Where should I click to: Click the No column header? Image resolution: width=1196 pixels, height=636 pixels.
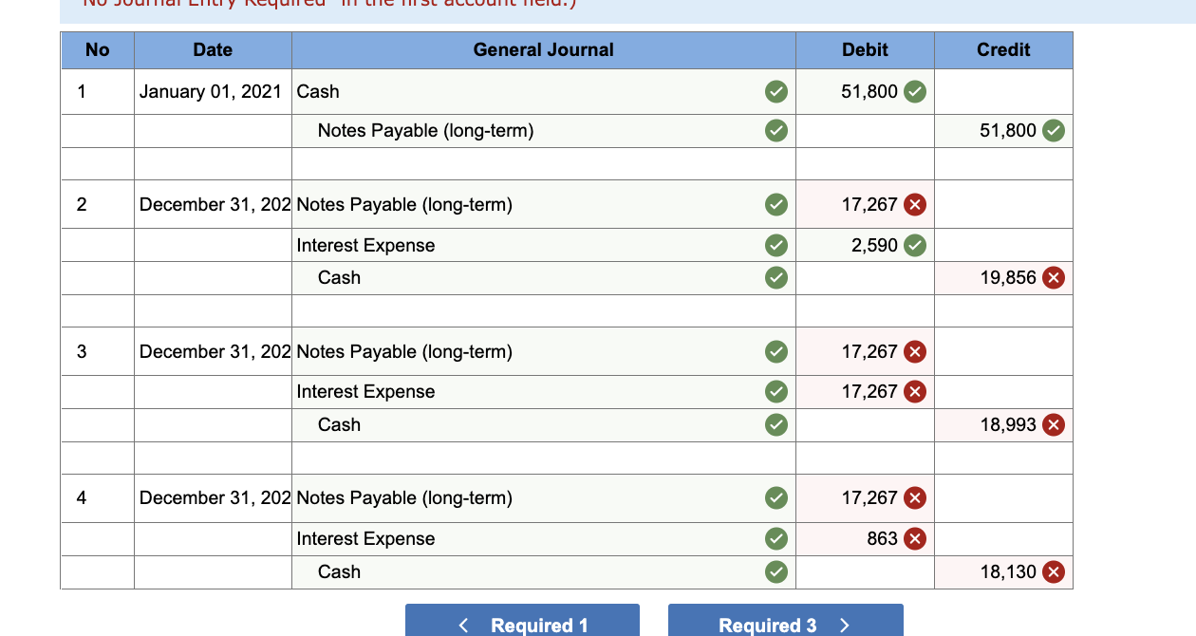(x=98, y=50)
